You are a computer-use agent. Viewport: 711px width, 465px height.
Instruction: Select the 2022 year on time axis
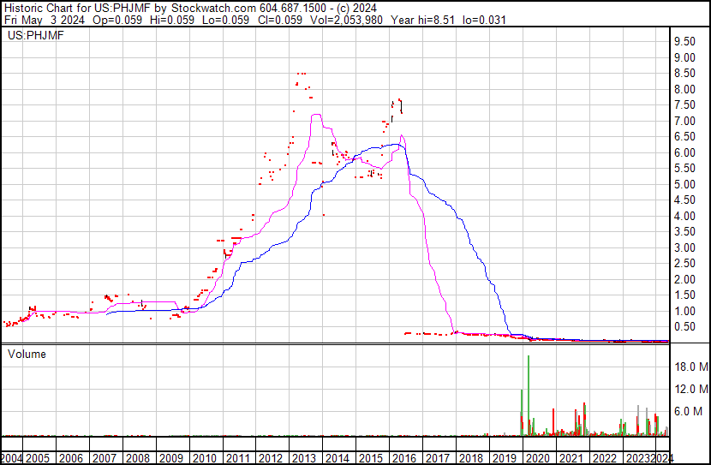(605, 459)
